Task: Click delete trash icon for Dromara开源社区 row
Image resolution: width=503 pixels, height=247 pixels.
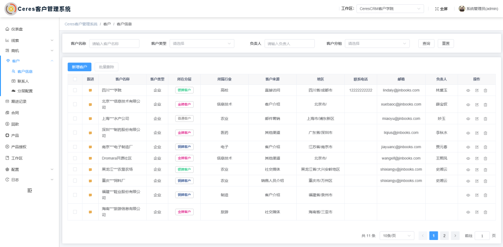Action: [485, 158]
